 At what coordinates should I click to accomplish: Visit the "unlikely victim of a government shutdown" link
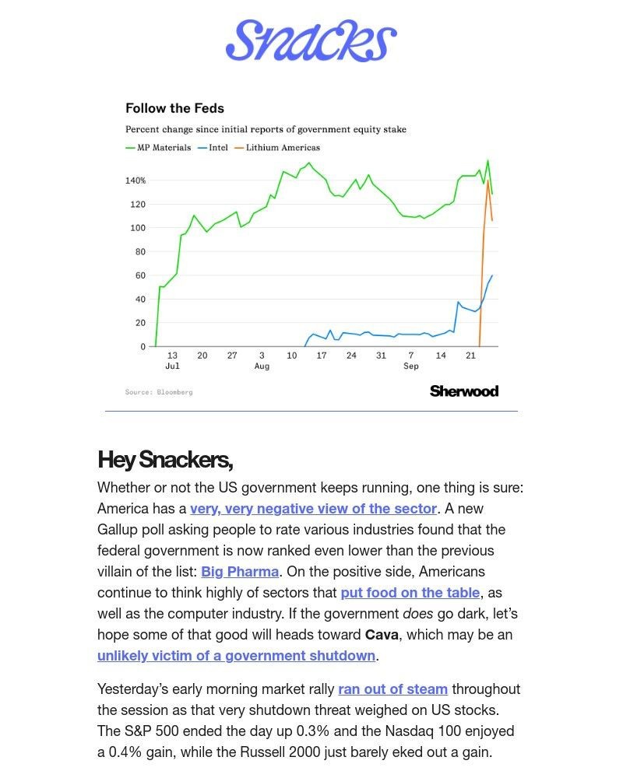tap(236, 656)
